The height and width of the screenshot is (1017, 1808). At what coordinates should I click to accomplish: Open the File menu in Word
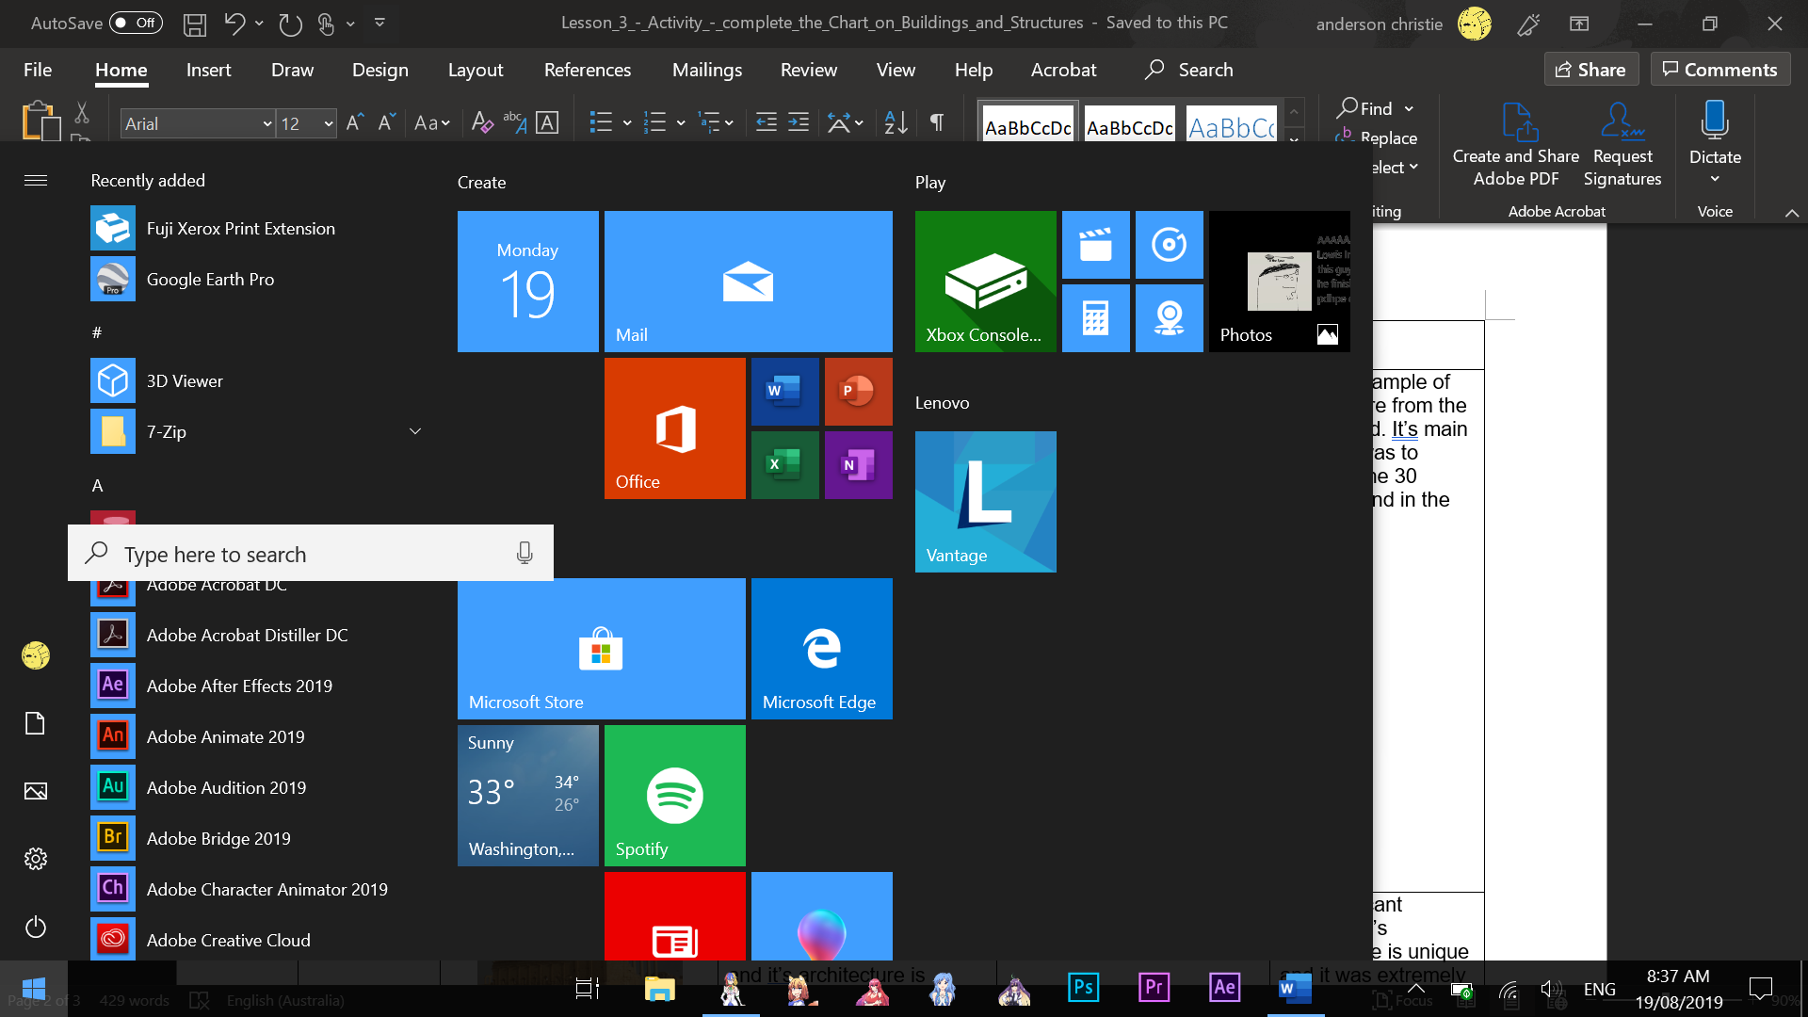pyautogui.click(x=38, y=70)
